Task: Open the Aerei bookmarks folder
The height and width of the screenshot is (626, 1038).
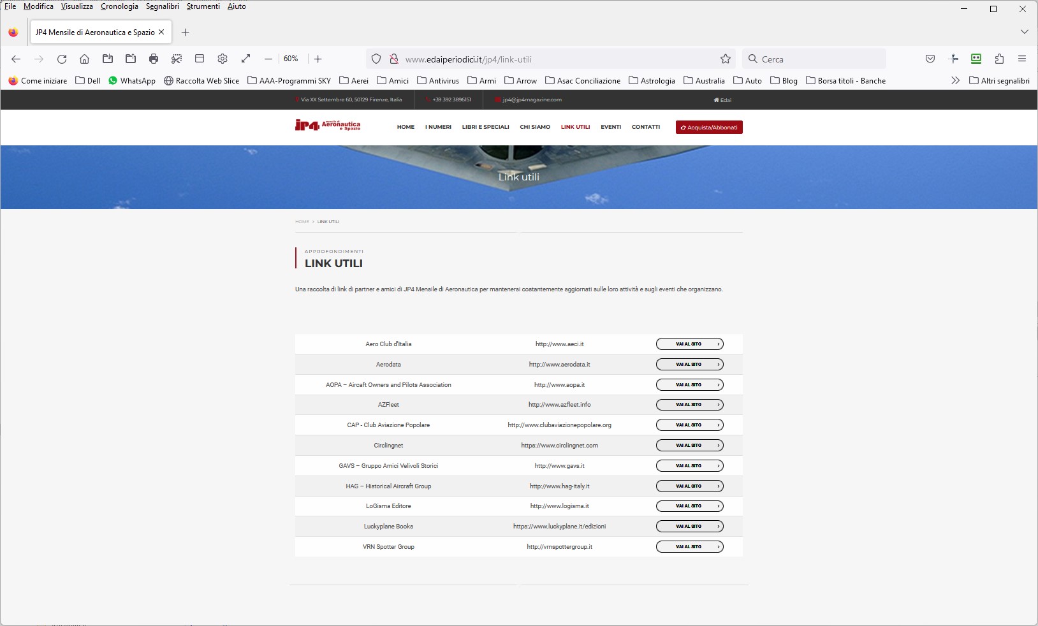Action: coord(354,80)
